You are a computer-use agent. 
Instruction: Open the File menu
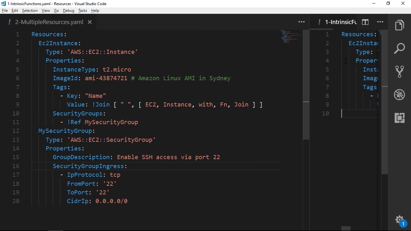(x=5, y=11)
